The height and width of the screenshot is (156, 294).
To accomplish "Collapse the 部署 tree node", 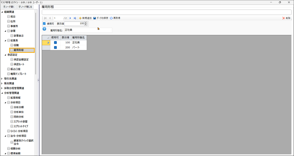I will coord(5,31).
